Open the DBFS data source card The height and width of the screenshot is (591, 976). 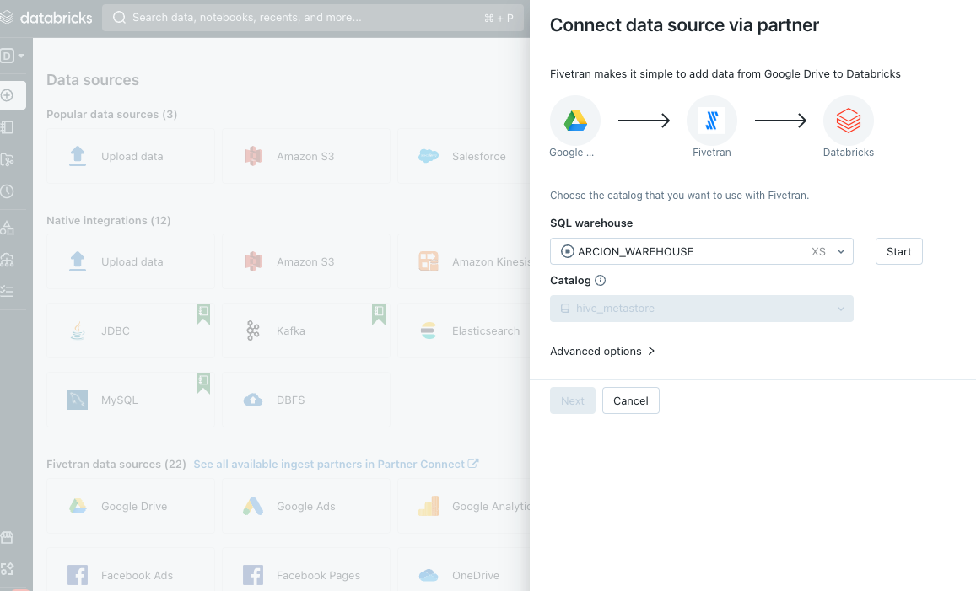tap(306, 400)
